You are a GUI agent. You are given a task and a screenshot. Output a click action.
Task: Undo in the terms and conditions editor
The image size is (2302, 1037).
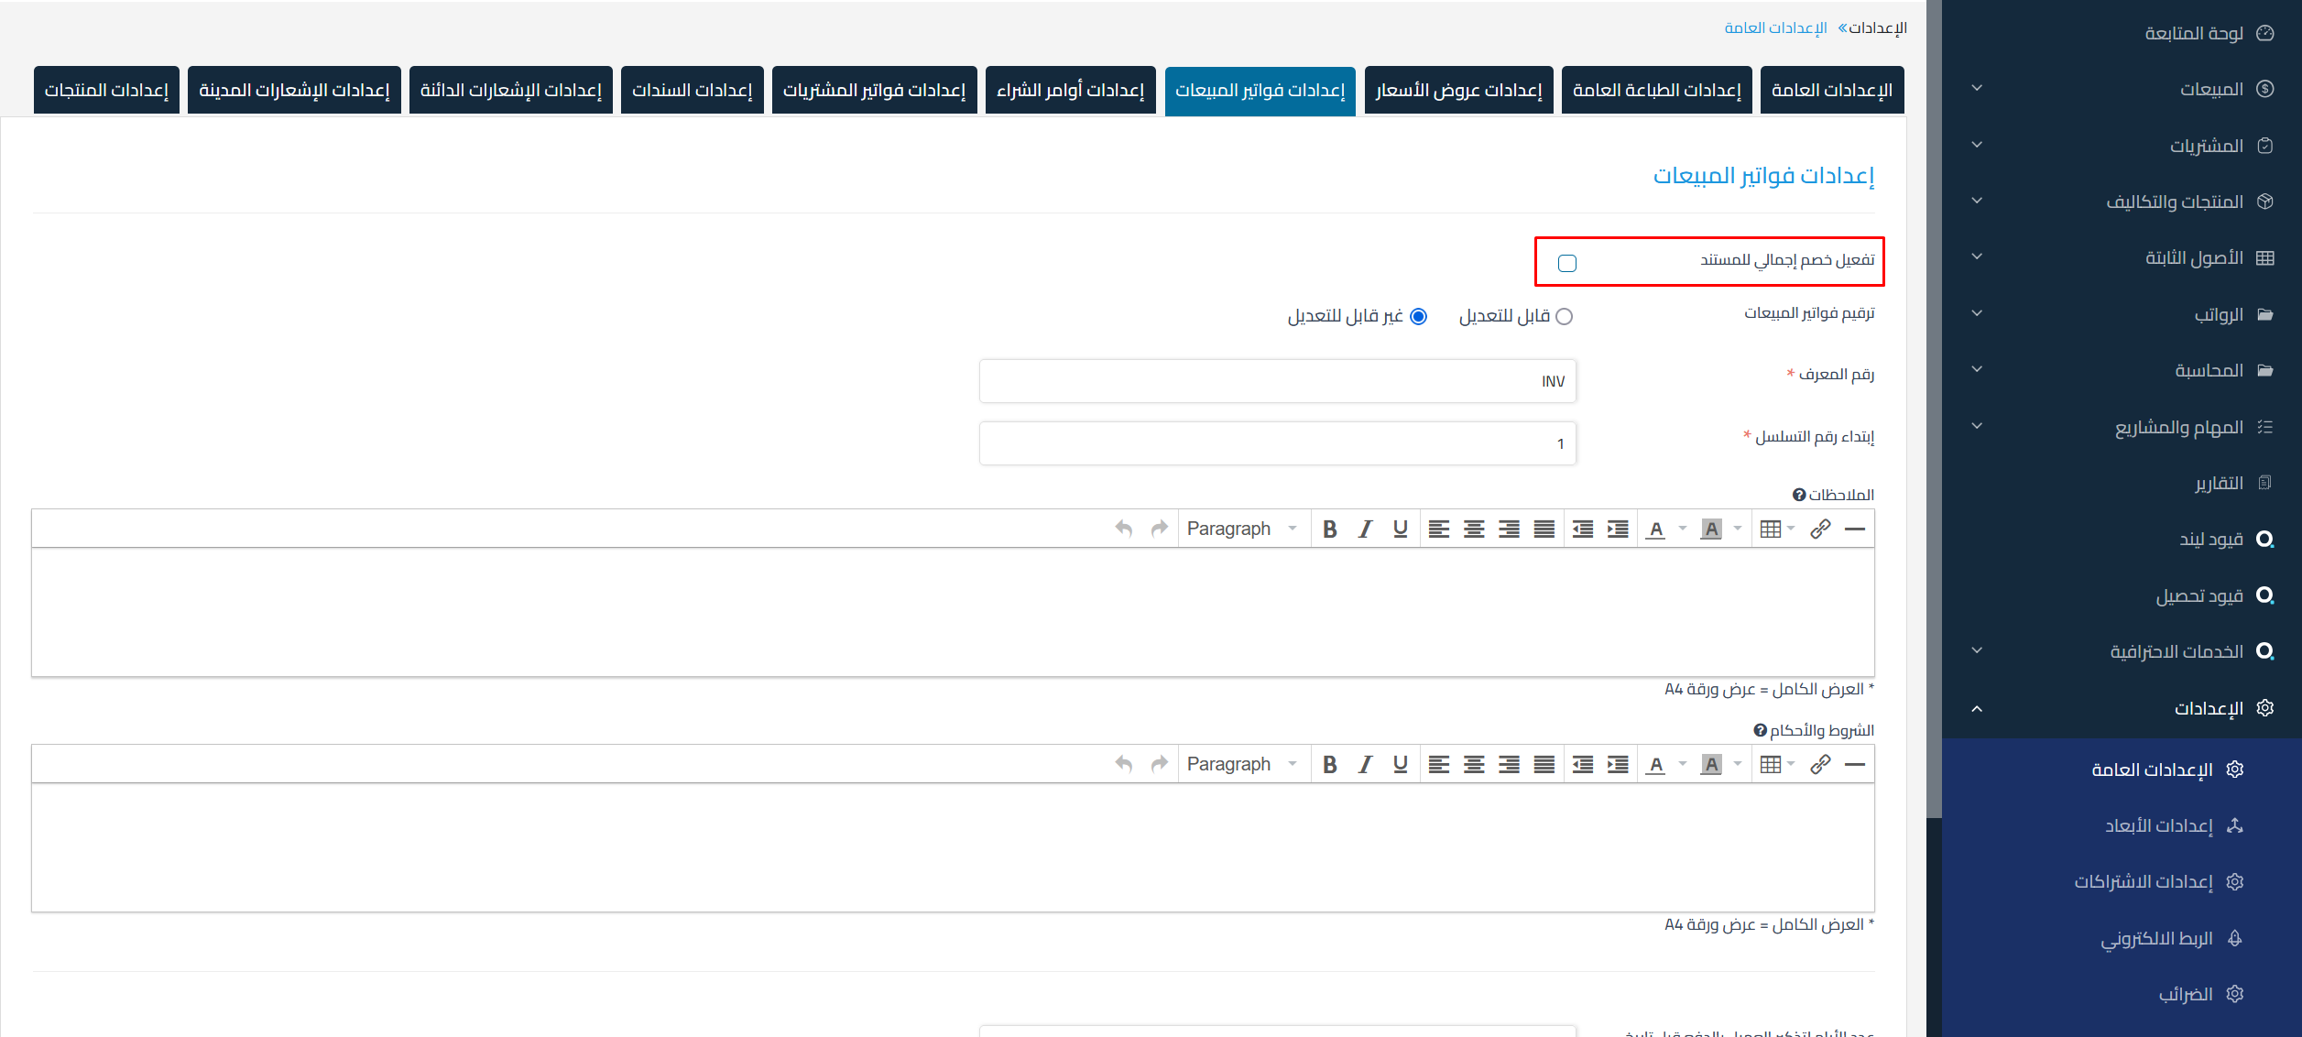coord(1124,764)
